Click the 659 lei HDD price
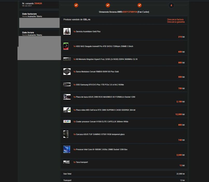This screenshot has width=209, height=182. click(181, 52)
